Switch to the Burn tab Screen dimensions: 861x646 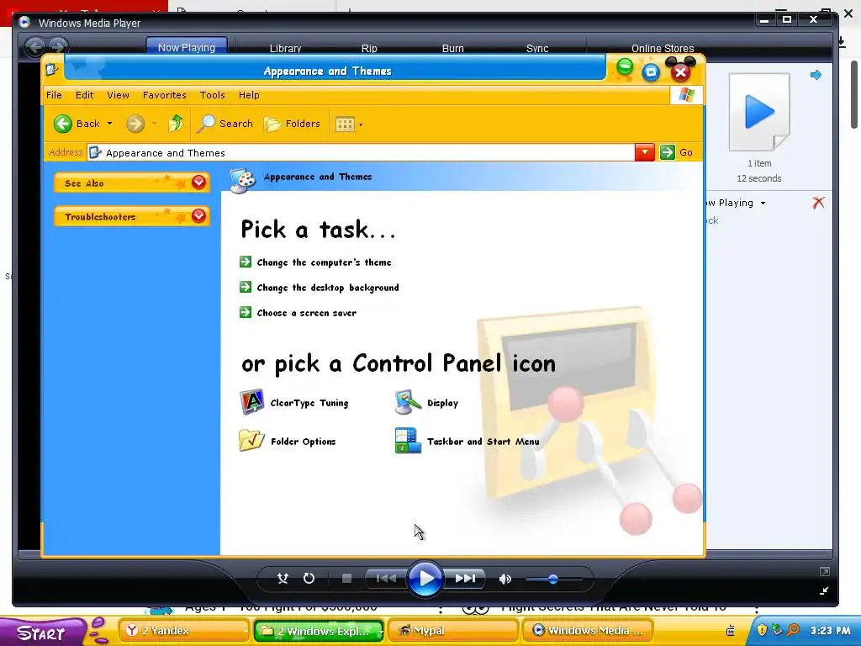453,48
